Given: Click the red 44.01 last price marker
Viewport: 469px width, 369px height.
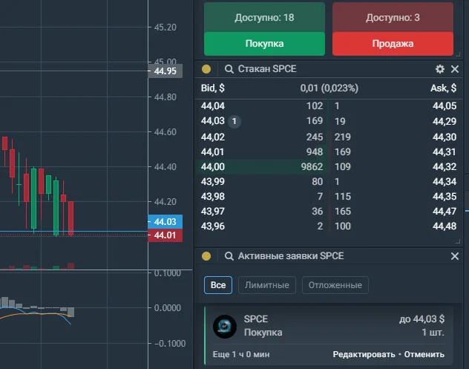Looking at the screenshot, I should [165, 235].
